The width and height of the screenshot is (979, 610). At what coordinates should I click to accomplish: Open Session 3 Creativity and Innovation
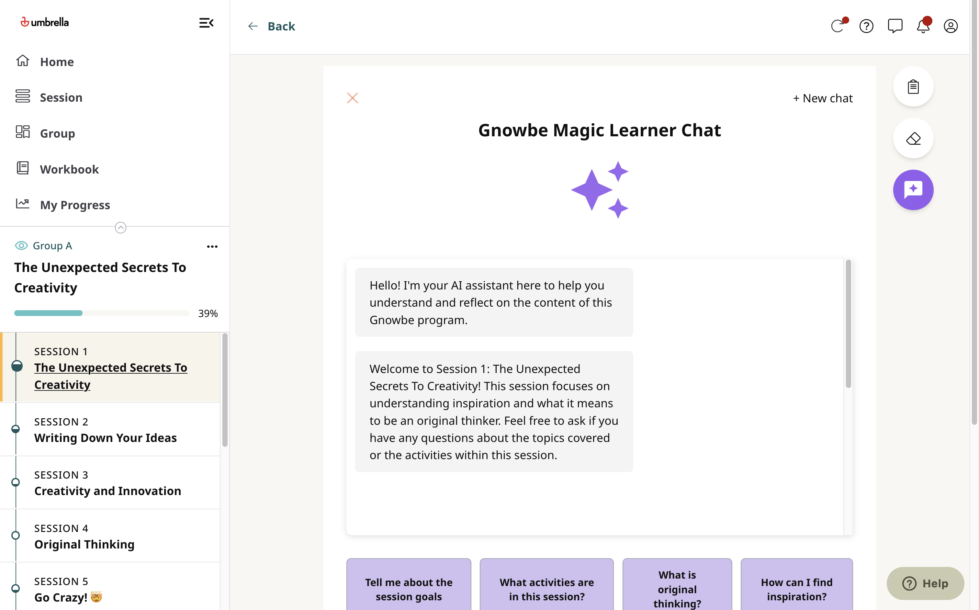click(110, 482)
